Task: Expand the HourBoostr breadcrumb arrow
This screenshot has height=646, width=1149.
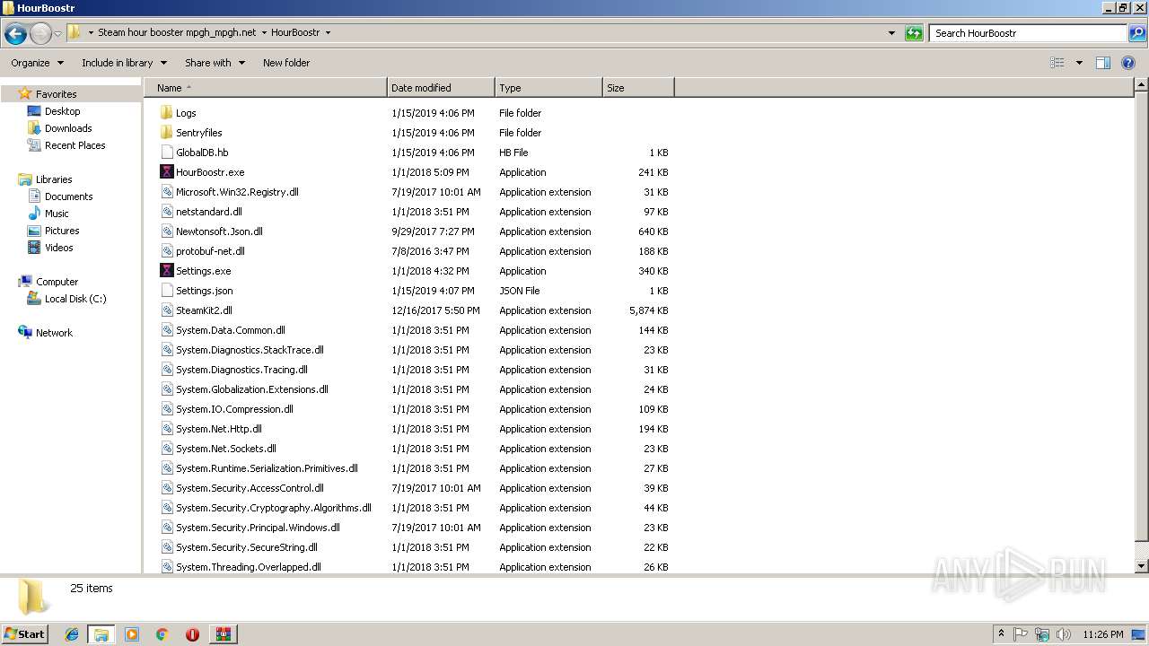Action: coord(328,33)
